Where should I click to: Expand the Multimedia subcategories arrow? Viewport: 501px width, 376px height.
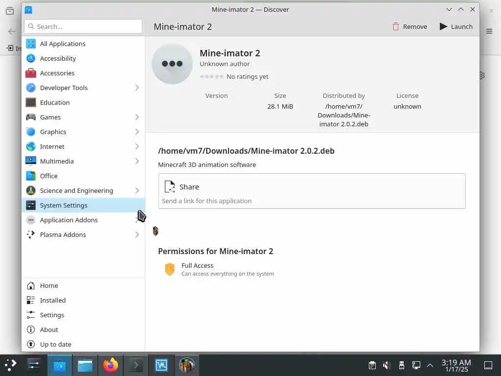click(x=137, y=162)
